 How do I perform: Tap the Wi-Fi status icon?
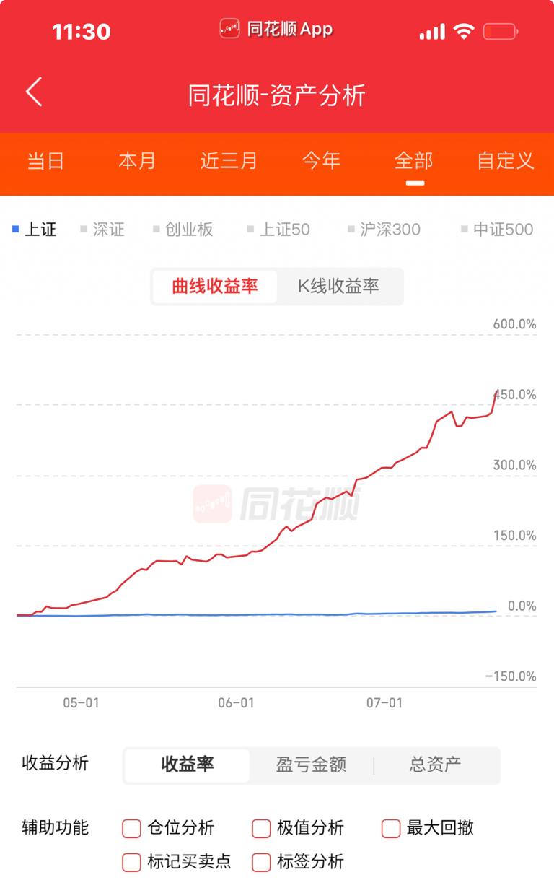(463, 32)
